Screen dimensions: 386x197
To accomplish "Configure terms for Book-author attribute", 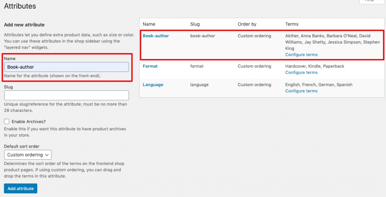I will click(x=301, y=55).
